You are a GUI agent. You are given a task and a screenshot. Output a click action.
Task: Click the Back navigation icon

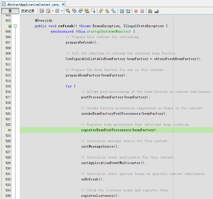coord(48,11)
